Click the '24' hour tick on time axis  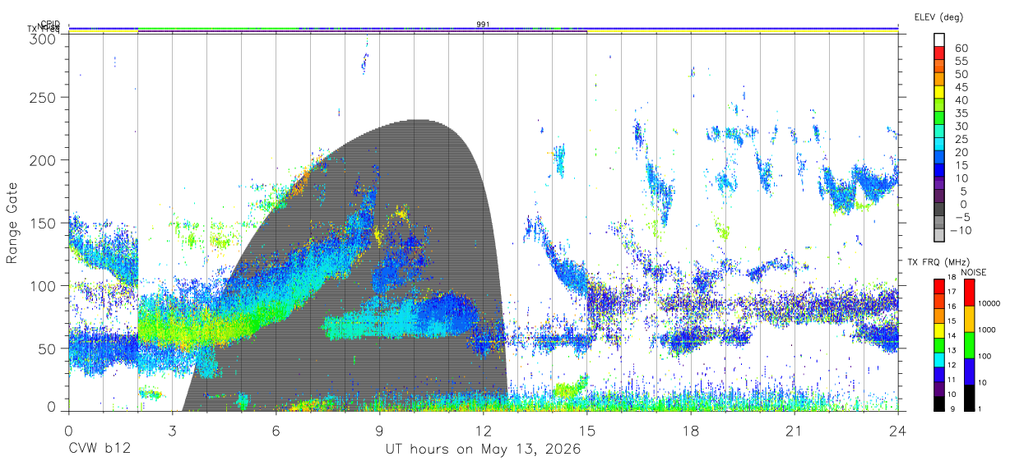coord(898,430)
